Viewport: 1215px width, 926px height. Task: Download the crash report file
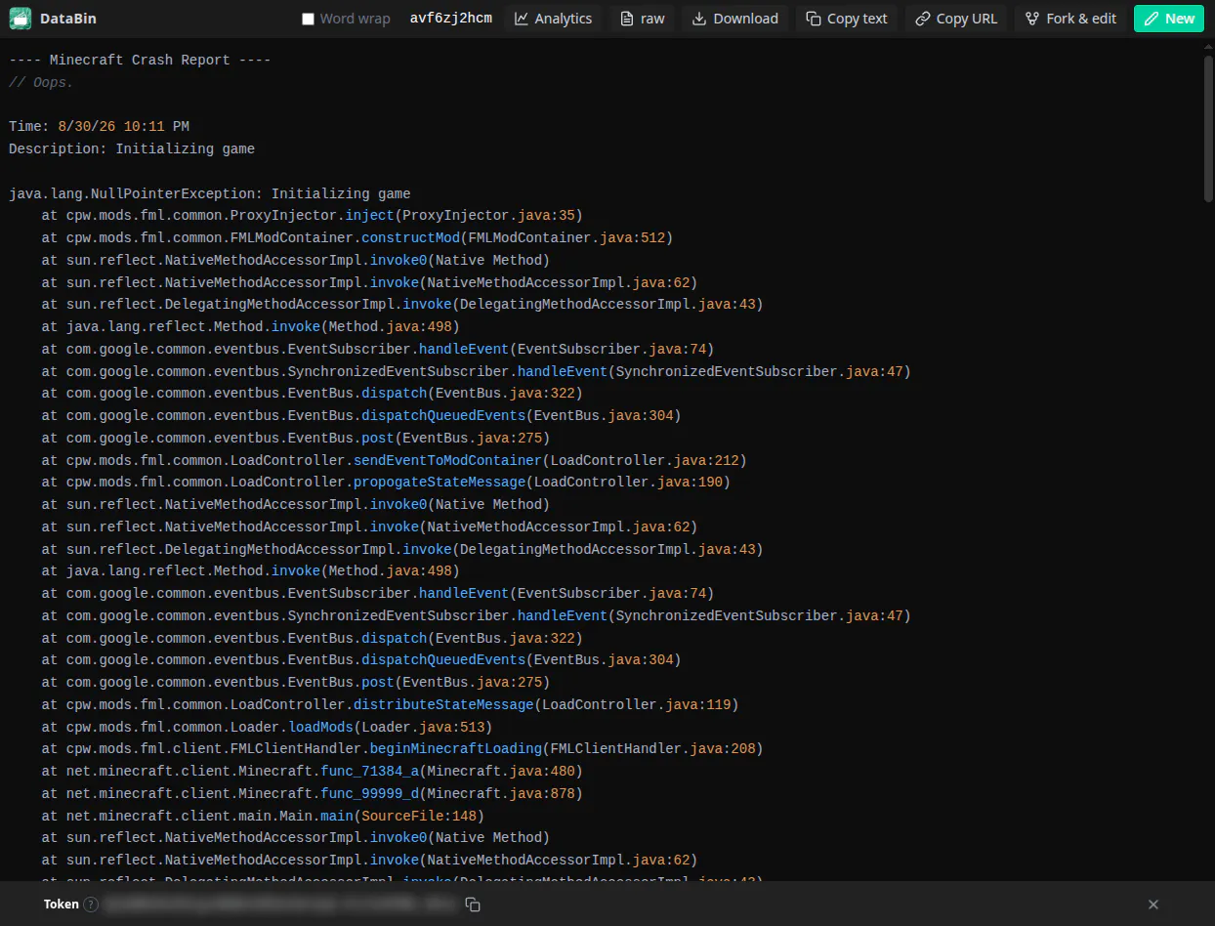coord(735,19)
